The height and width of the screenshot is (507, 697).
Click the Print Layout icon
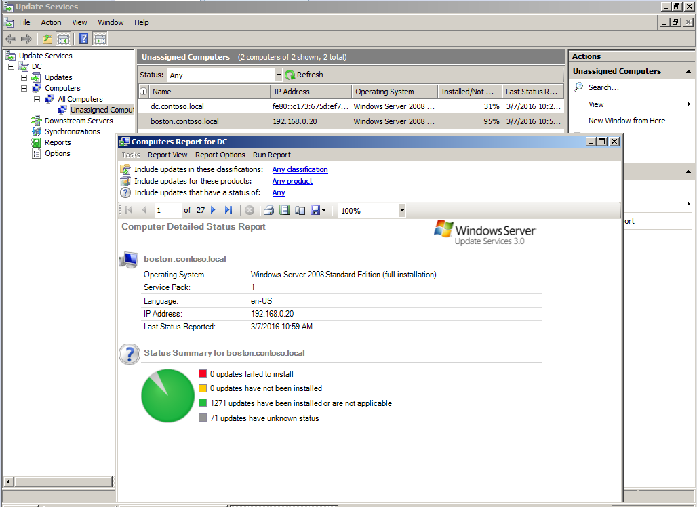click(285, 210)
